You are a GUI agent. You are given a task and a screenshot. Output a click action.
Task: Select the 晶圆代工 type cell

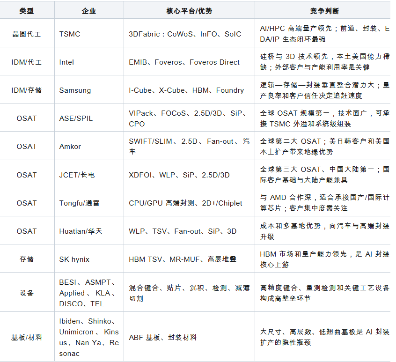point(27,33)
